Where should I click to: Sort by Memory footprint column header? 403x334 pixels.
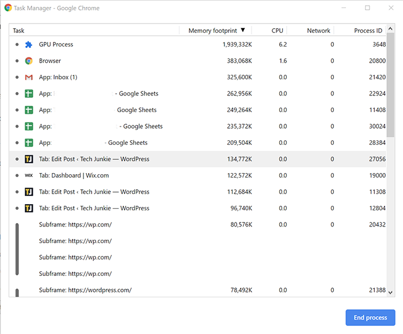tap(215, 30)
